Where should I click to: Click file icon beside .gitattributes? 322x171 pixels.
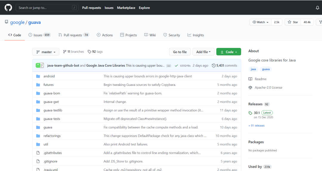[x=38, y=153]
